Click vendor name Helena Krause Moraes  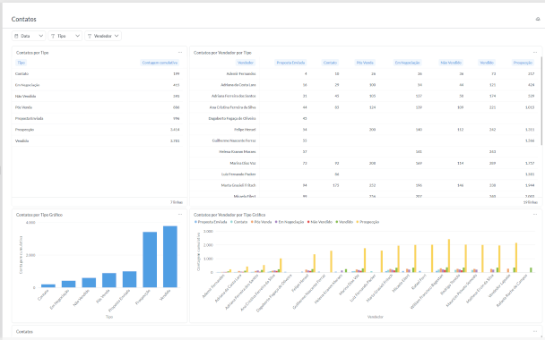(238, 151)
